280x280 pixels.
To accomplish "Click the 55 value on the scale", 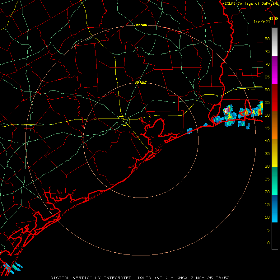I will click(267, 102).
